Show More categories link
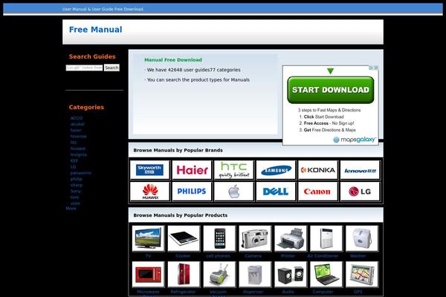 [71, 209]
